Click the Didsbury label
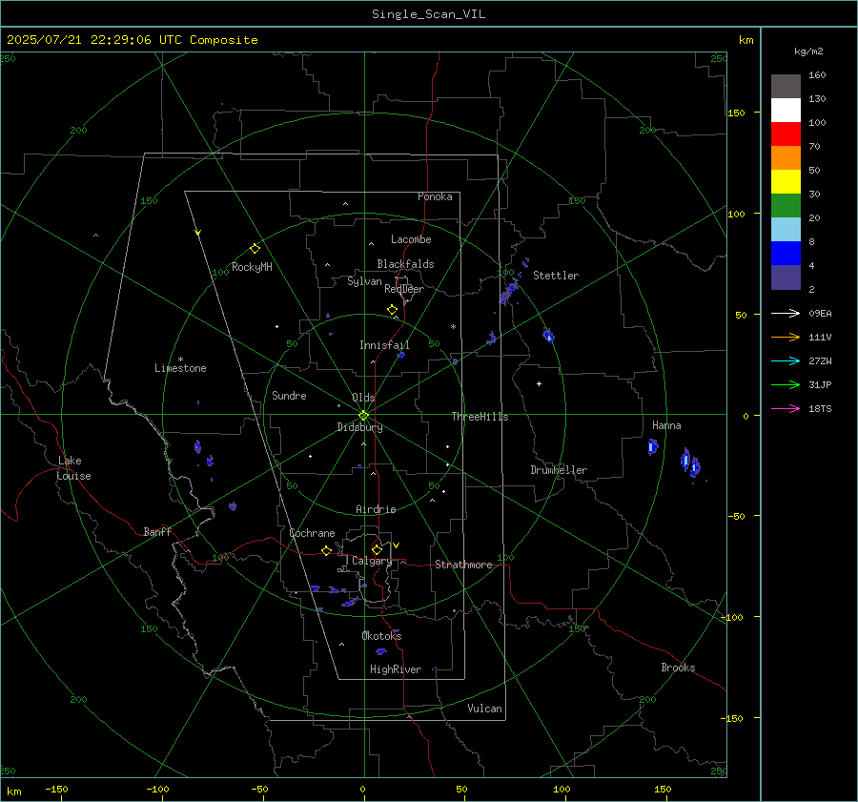858x802 pixels. (359, 427)
